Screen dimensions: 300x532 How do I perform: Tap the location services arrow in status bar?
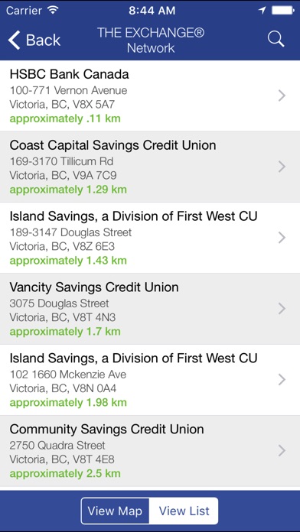(262, 10)
